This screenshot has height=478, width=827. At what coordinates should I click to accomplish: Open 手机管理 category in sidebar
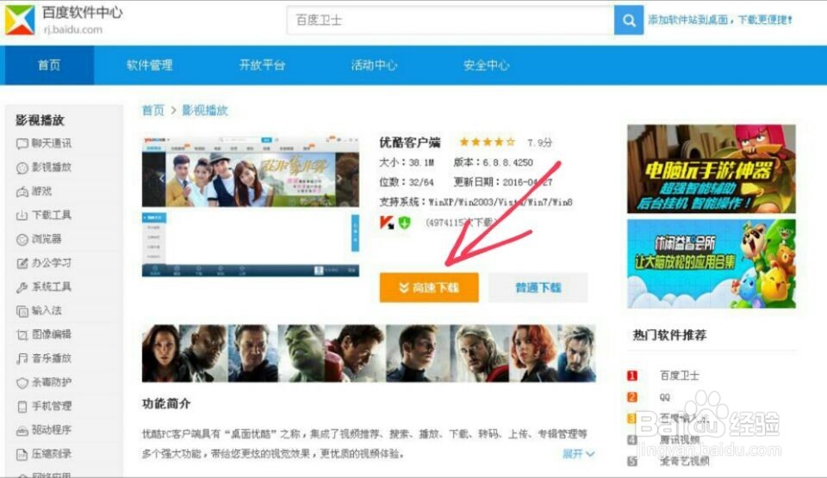click(52, 406)
